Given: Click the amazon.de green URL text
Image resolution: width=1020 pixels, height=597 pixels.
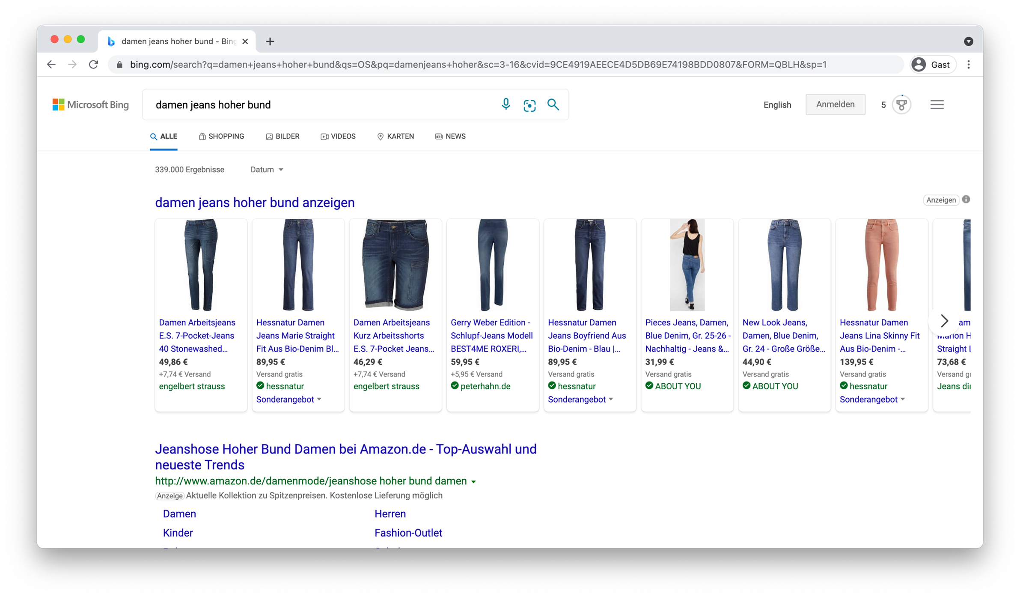Looking at the screenshot, I should tap(311, 481).
